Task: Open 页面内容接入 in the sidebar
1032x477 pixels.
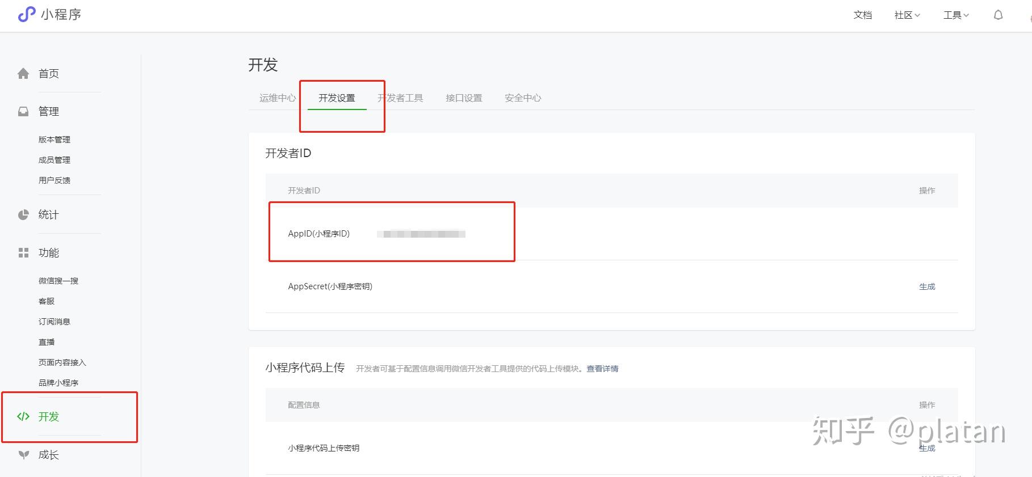Action: [62, 362]
